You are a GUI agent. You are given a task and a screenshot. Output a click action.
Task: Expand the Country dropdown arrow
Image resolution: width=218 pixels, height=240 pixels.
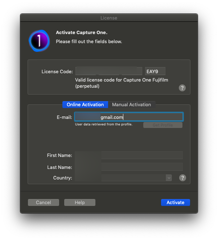[169, 178]
